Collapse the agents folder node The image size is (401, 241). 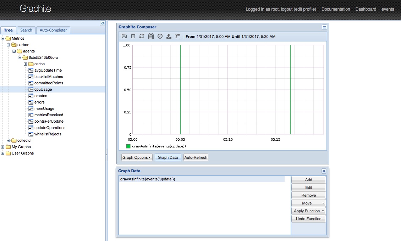click(x=14, y=51)
